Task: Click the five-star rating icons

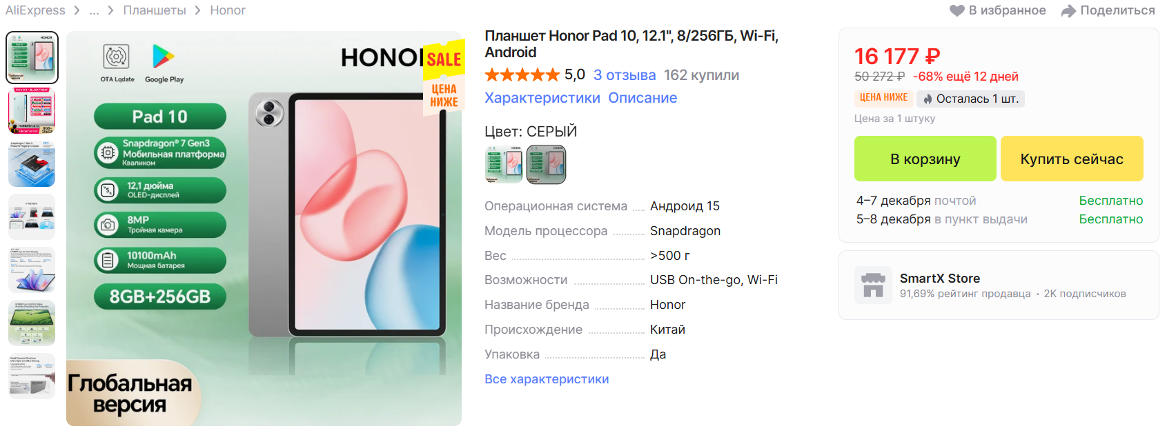Action: tap(522, 74)
